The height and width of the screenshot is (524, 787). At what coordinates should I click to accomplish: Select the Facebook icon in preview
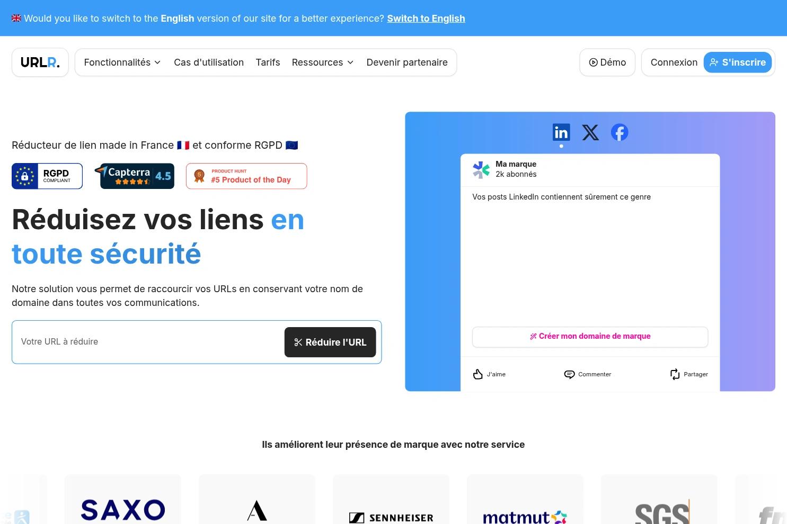(x=619, y=132)
